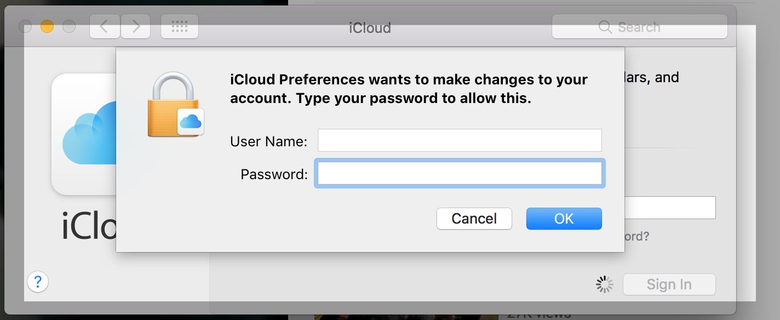The height and width of the screenshot is (320, 780).
Task: Open Show All preferences grid
Action: click(180, 26)
